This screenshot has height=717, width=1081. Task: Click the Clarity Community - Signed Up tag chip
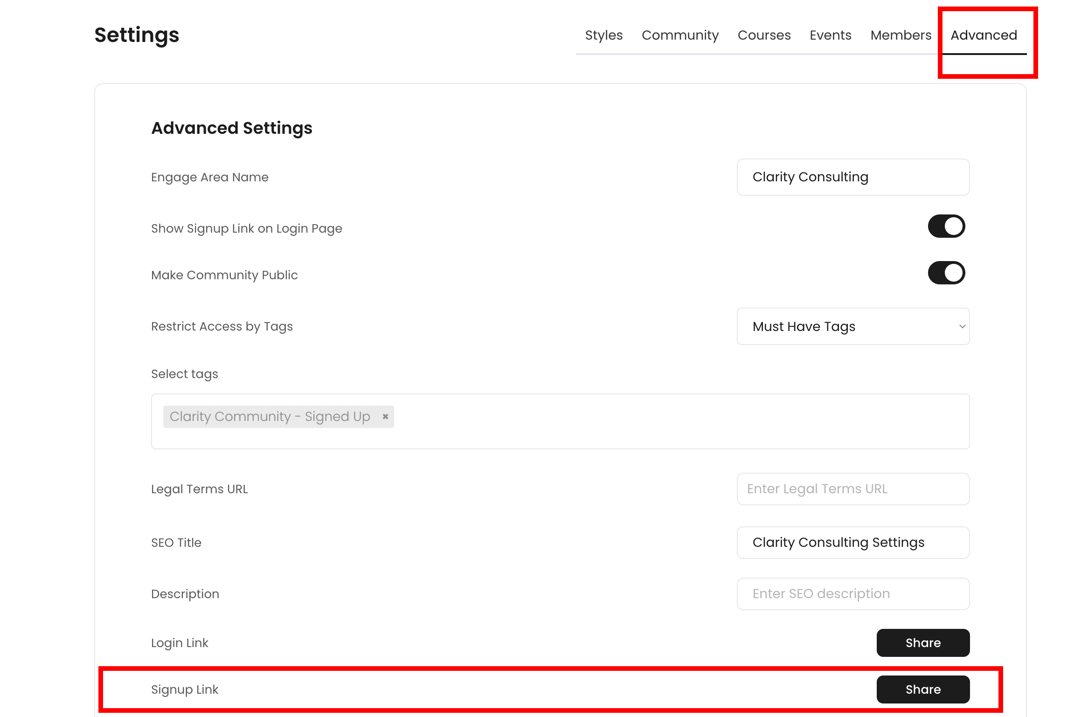click(270, 416)
